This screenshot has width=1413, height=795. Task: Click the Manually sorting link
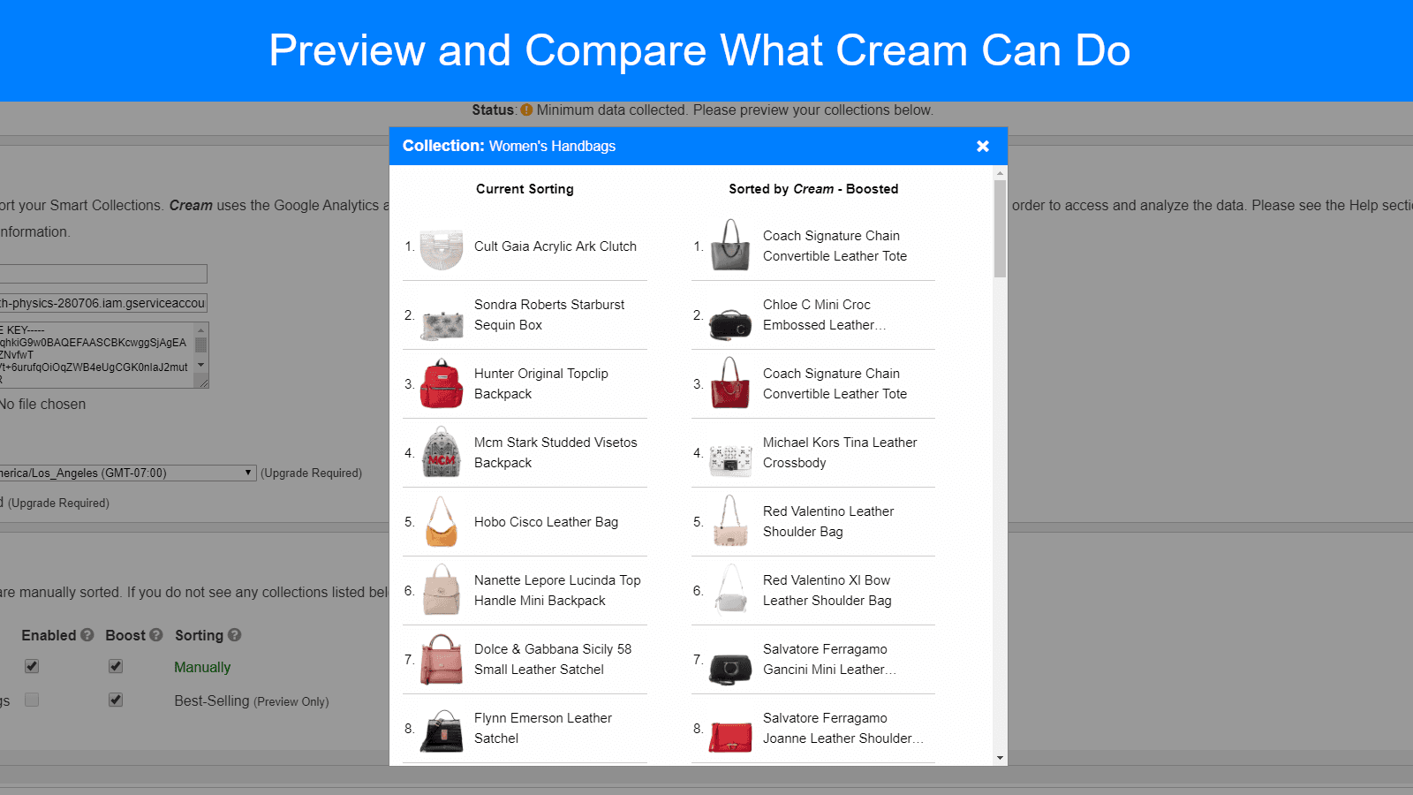click(x=202, y=668)
